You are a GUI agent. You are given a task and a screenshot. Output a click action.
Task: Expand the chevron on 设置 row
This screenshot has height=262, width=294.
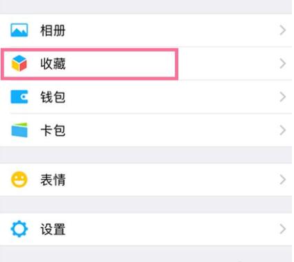[283, 229]
